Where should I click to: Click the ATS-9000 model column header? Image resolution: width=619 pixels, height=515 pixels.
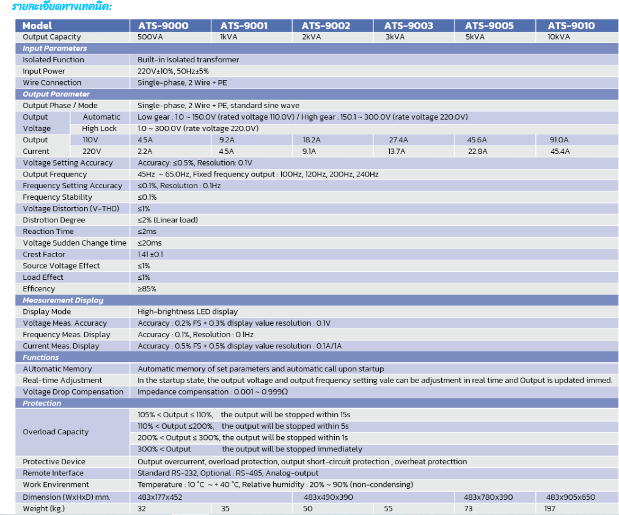163,26
